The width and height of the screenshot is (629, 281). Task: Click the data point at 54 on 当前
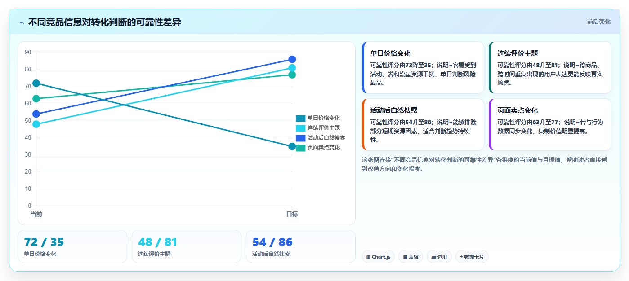[36, 114]
